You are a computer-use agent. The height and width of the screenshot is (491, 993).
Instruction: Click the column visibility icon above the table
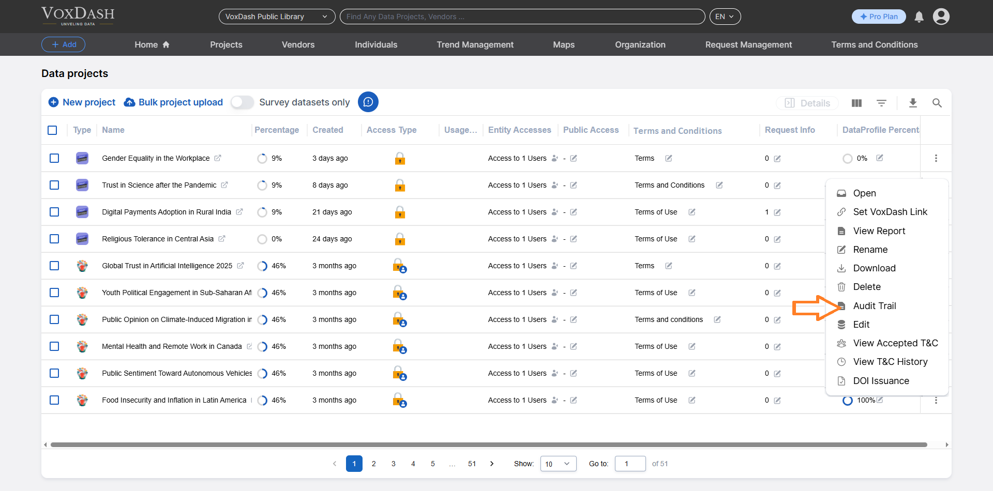(x=856, y=103)
